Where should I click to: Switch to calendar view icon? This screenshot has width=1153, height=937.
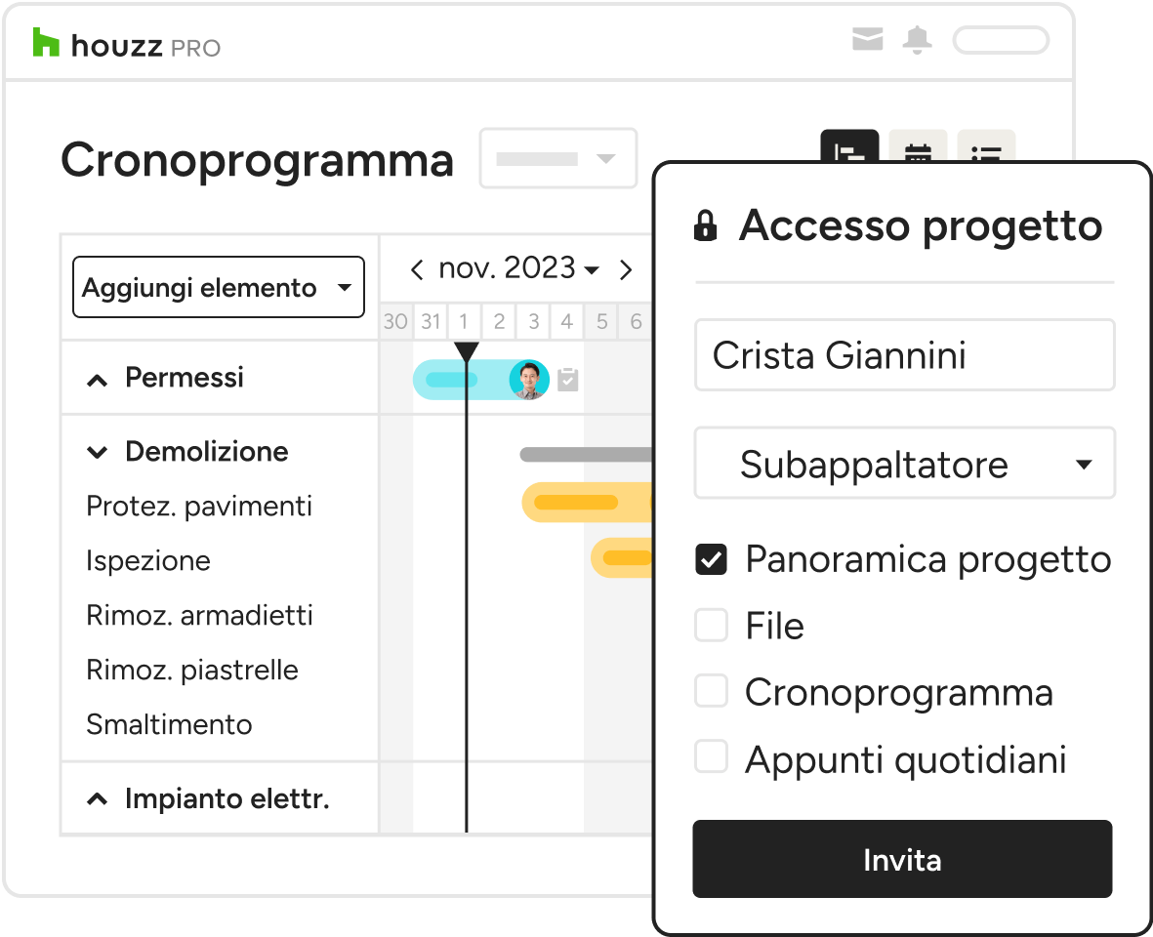click(918, 147)
